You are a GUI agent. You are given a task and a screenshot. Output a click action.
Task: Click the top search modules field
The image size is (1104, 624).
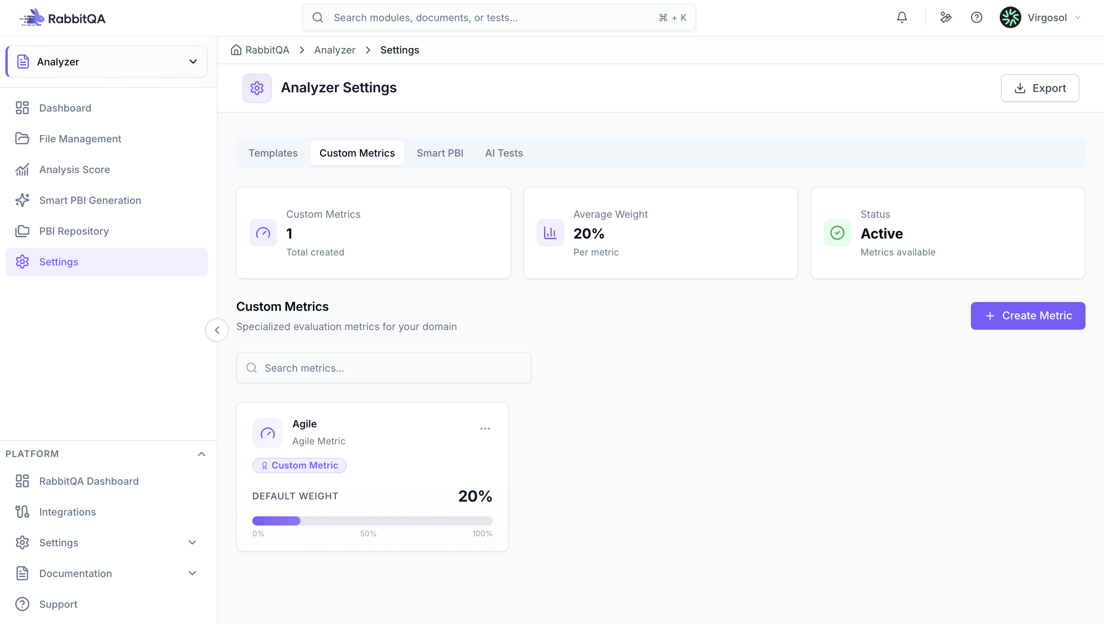pos(499,18)
